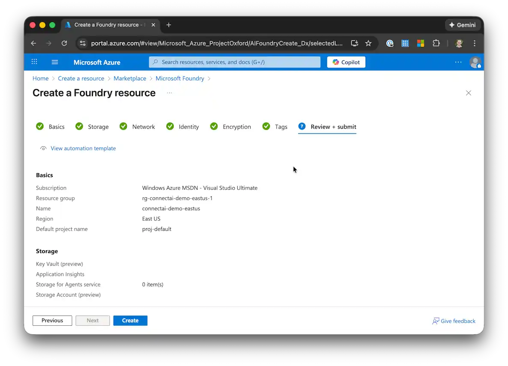Reload the page with refresh icon
Viewport: 508px width, 366px height.
64,43
